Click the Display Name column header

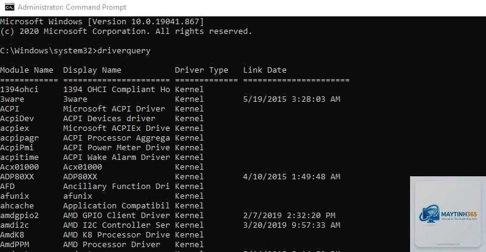tap(92, 70)
